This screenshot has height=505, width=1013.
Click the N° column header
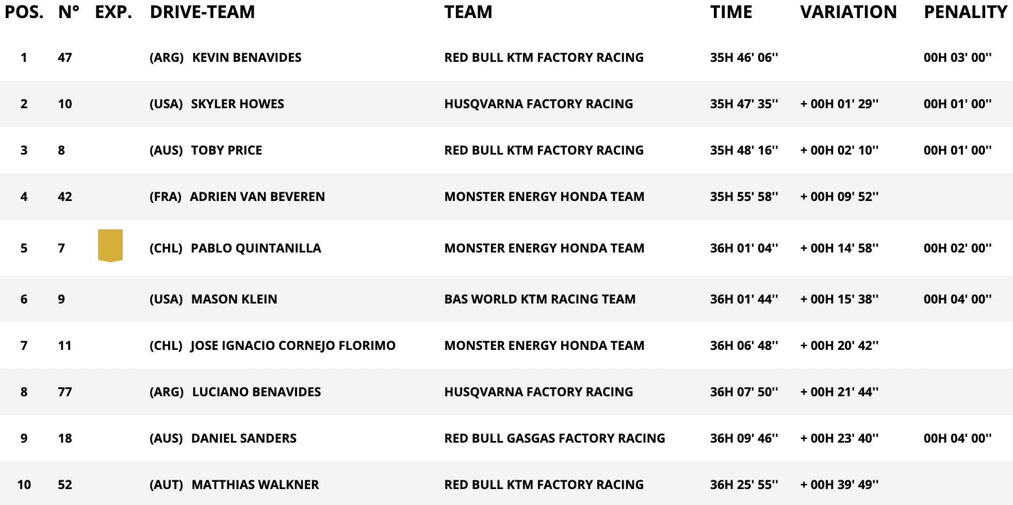pyautogui.click(x=69, y=12)
